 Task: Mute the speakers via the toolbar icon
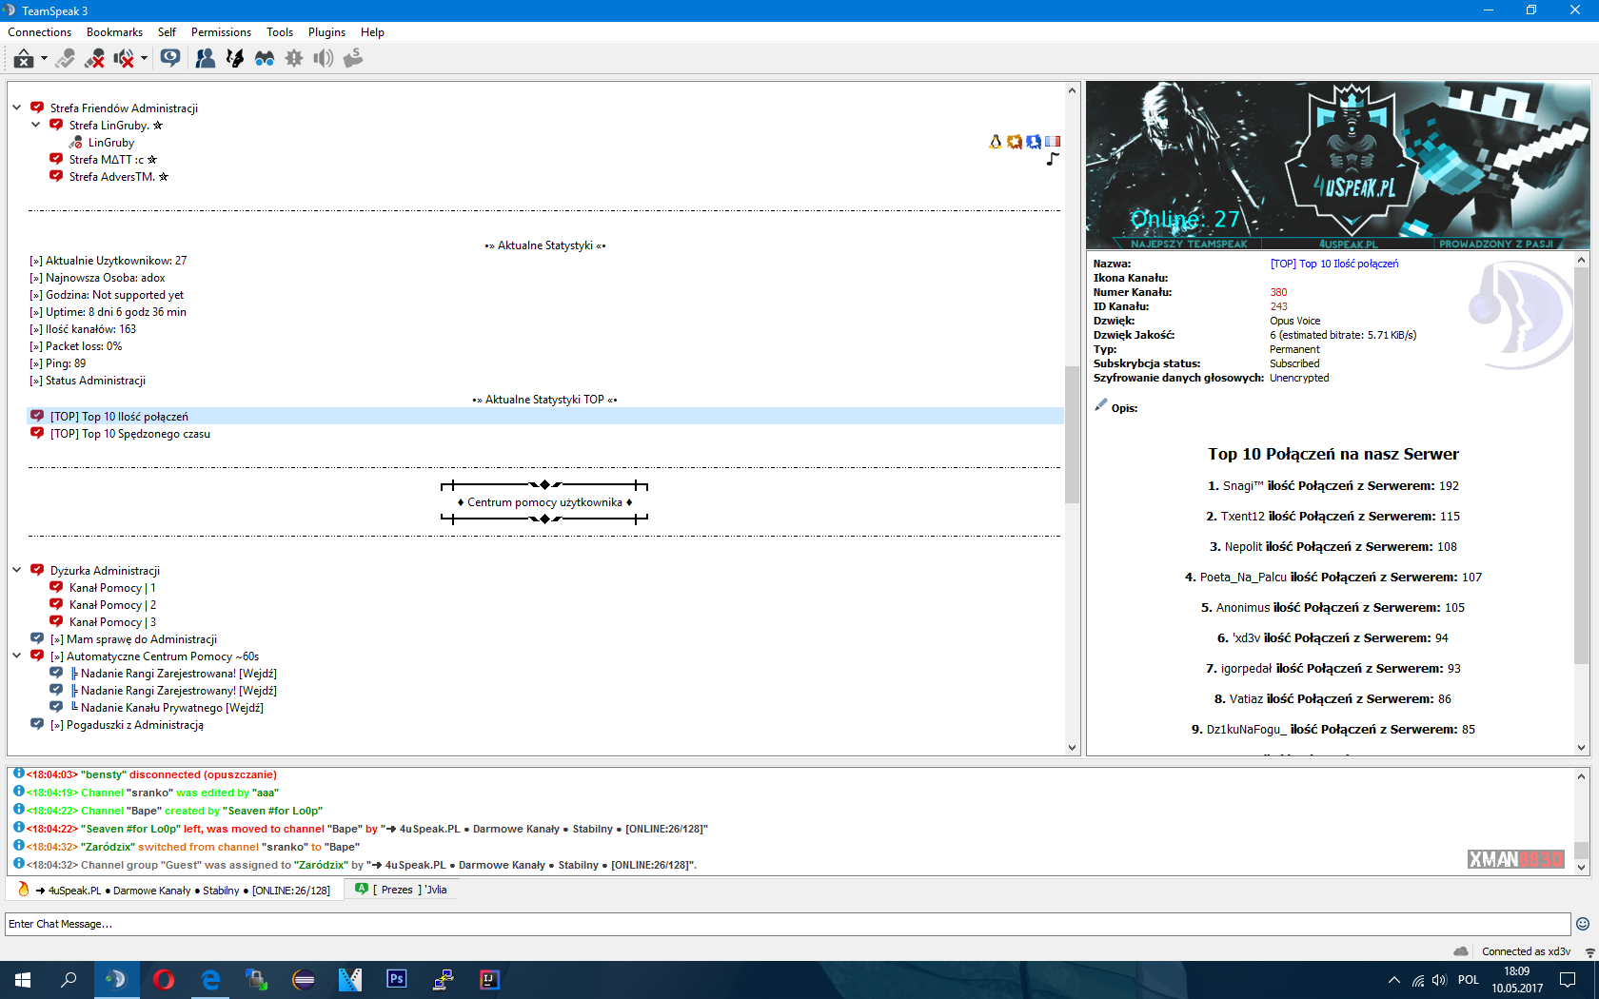(123, 59)
